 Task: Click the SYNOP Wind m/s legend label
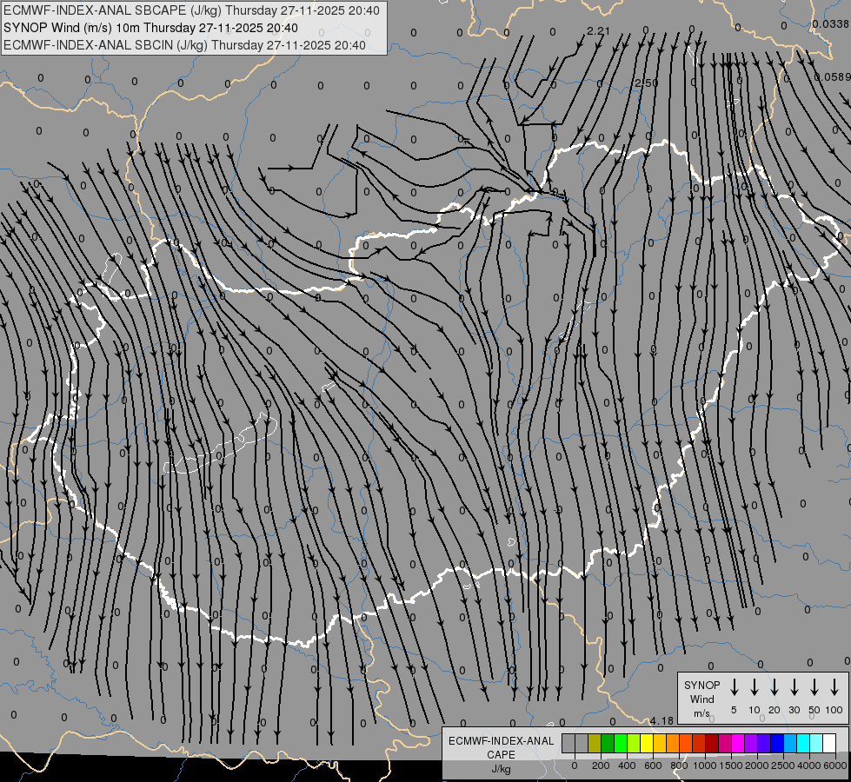[701, 699]
